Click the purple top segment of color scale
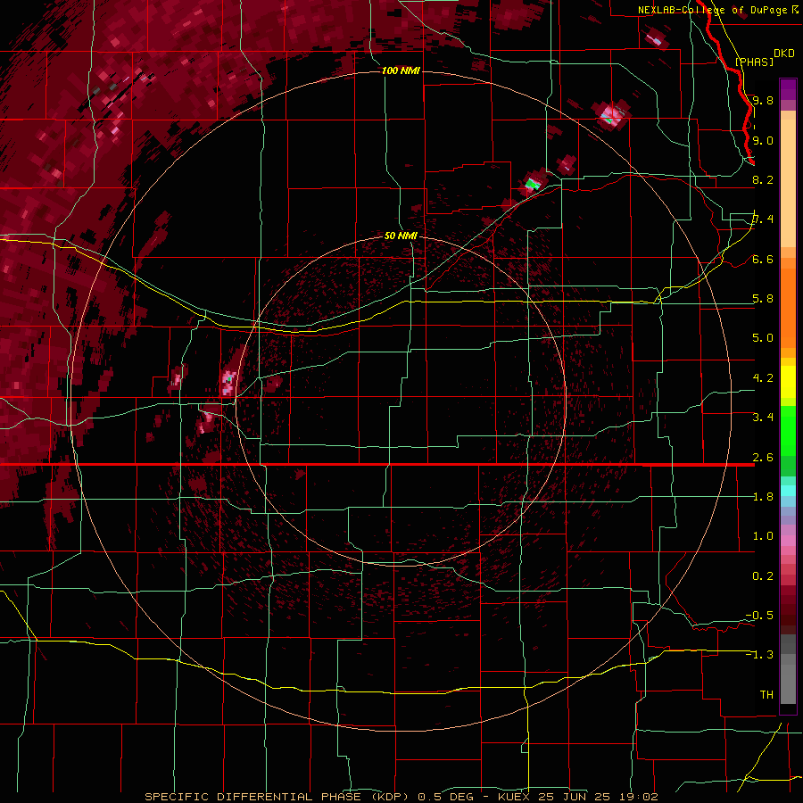The image size is (803, 803). tap(788, 89)
